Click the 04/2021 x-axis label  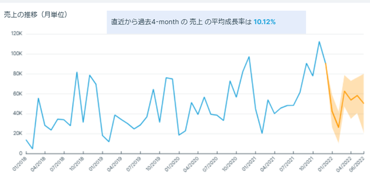[268, 164]
